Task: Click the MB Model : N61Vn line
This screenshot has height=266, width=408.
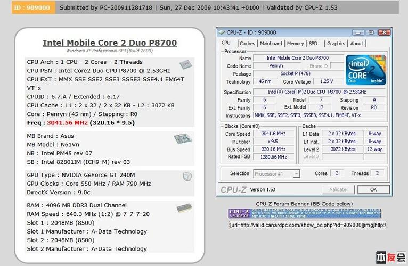Action: point(53,145)
